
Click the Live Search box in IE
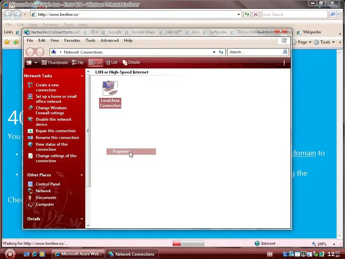(294, 15)
